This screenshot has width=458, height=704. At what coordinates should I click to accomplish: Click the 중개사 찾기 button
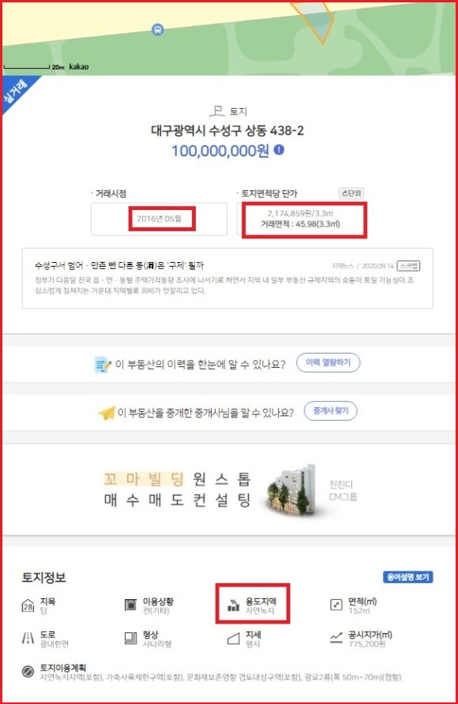(x=331, y=411)
